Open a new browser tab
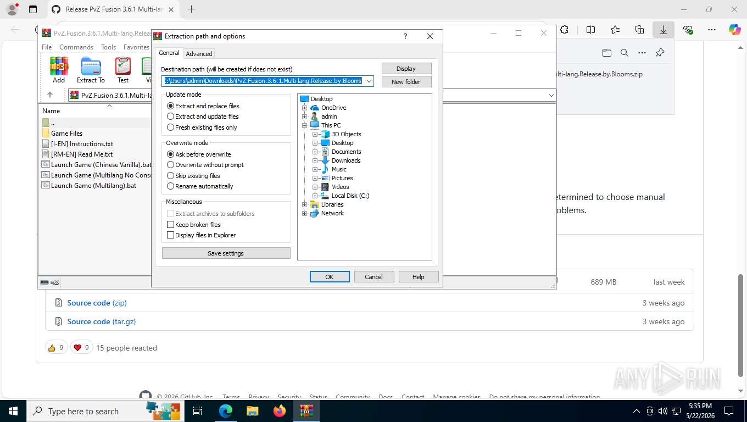747x422 pixels. point(191,9)
